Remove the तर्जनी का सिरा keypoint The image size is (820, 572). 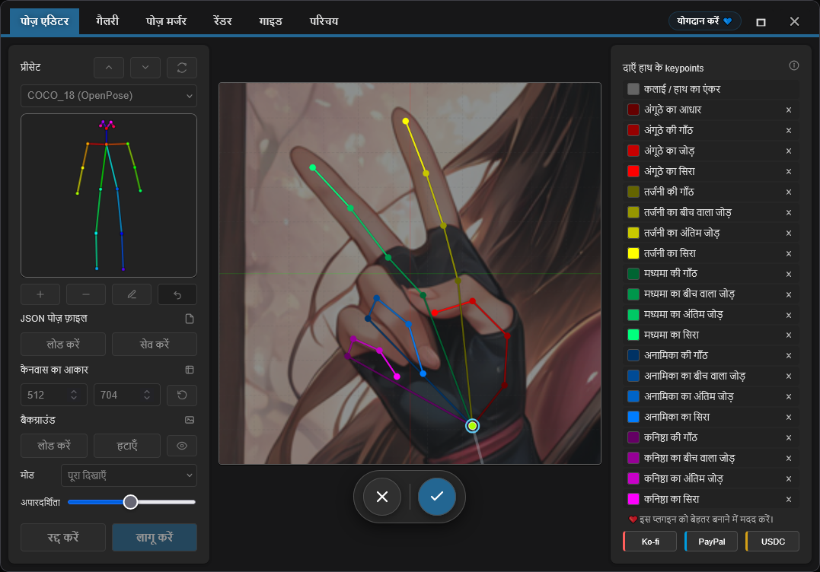click(789, 254)
